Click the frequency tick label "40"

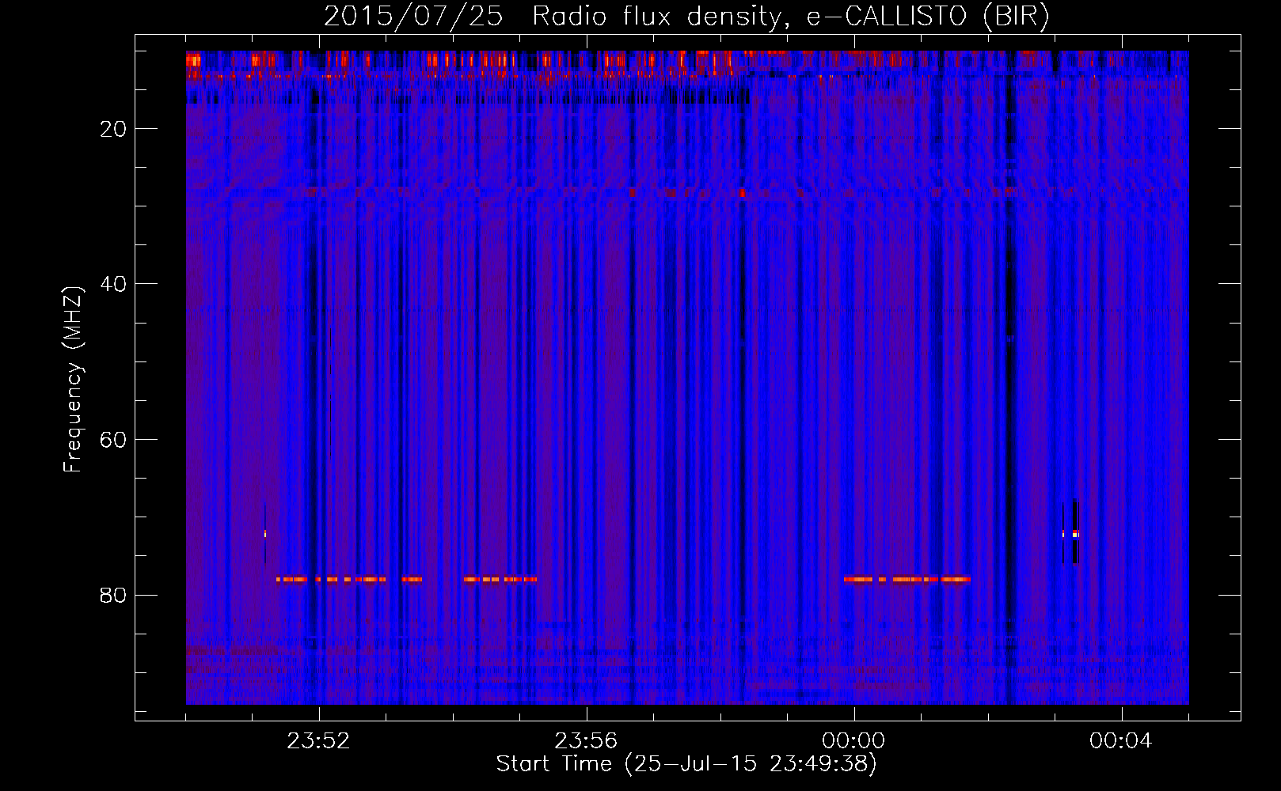113,284
